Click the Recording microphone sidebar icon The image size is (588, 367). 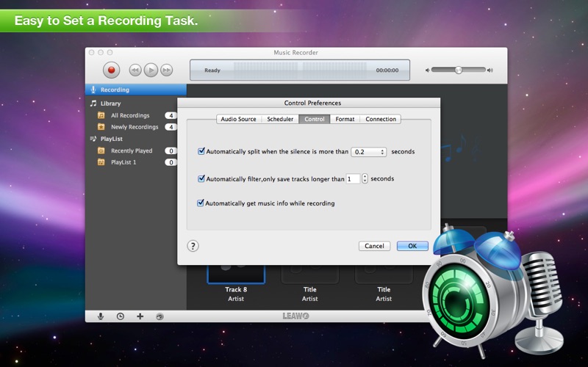click(x=93, y=90)
